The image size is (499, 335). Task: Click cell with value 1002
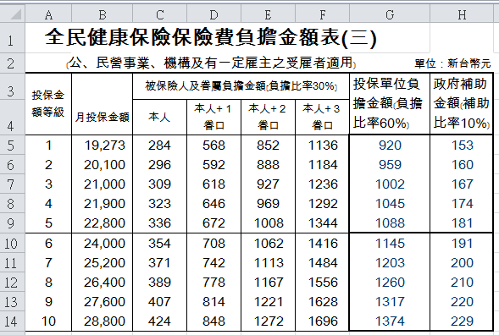point(390,184)
